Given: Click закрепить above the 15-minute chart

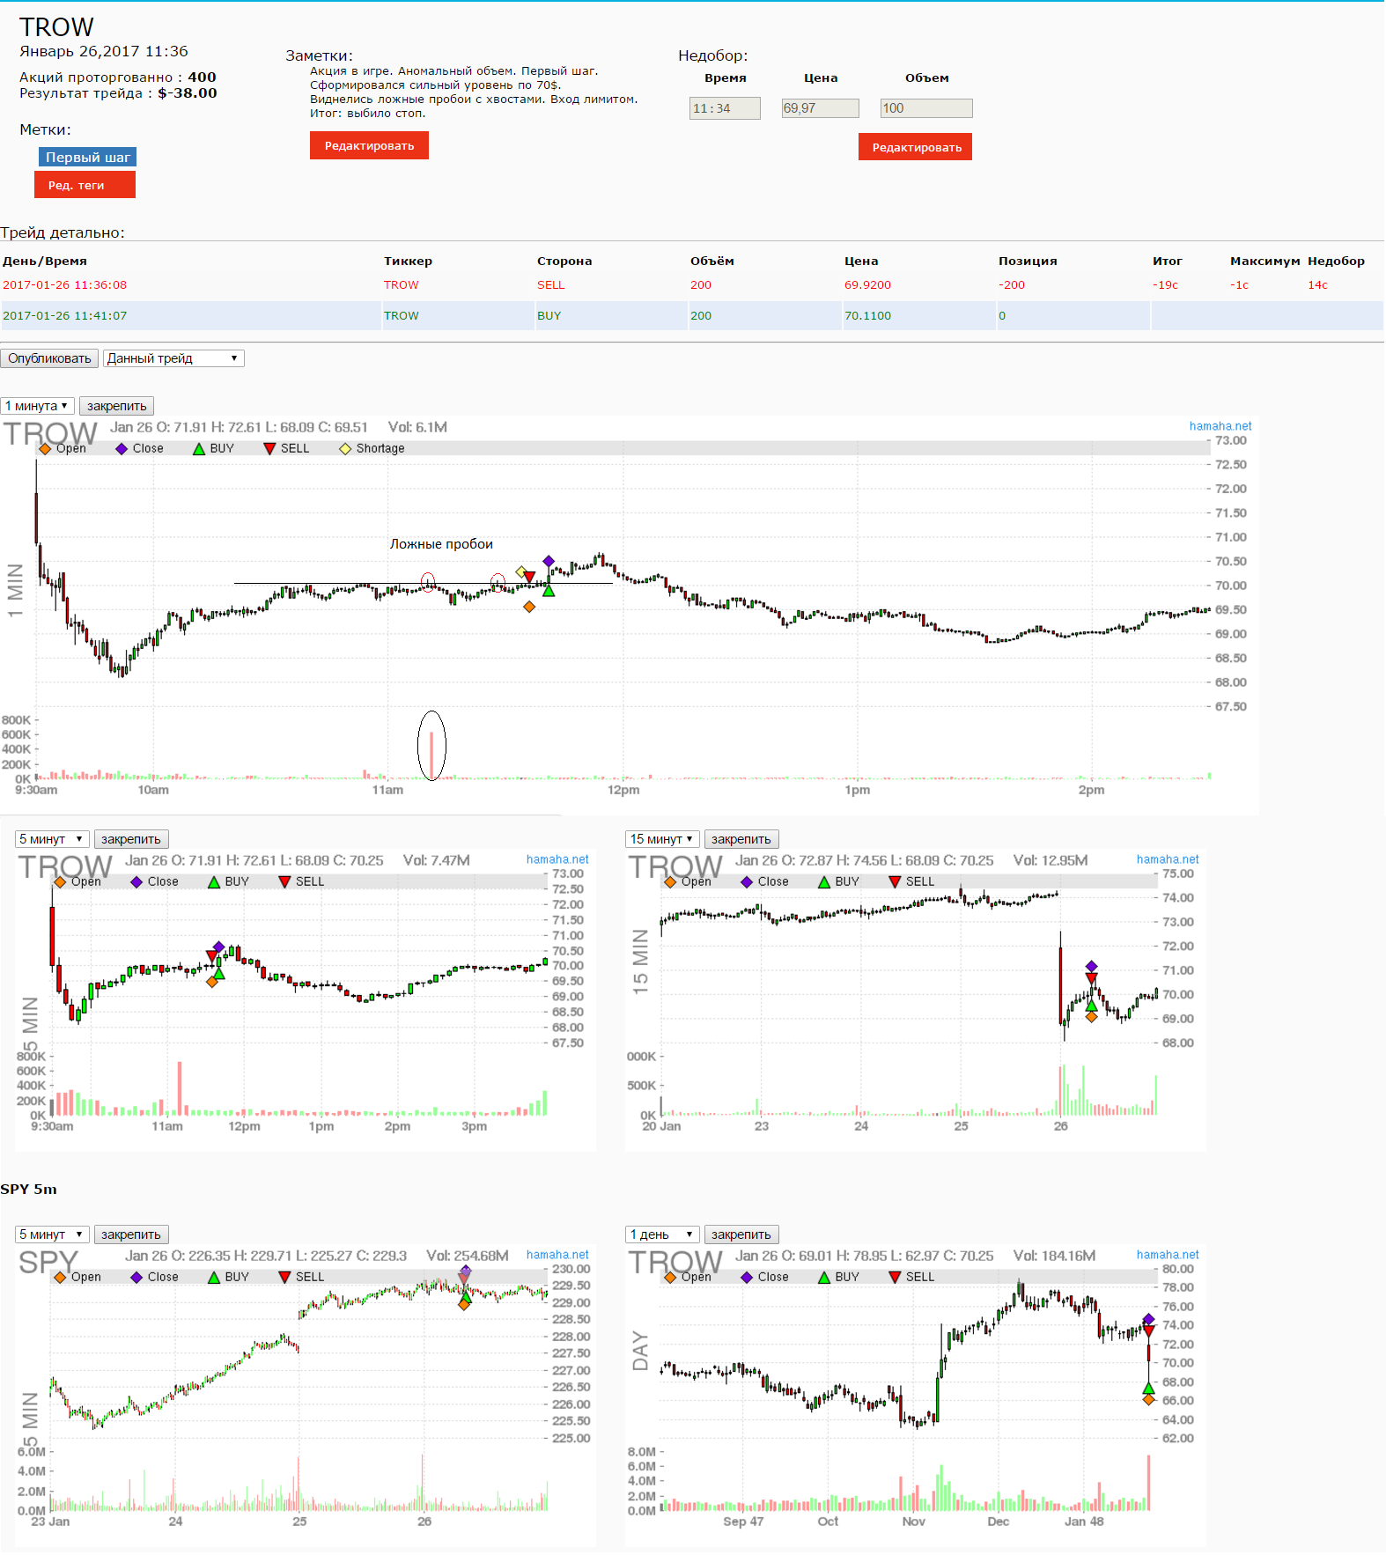Looking at the screenshot, I should (741, 839).
